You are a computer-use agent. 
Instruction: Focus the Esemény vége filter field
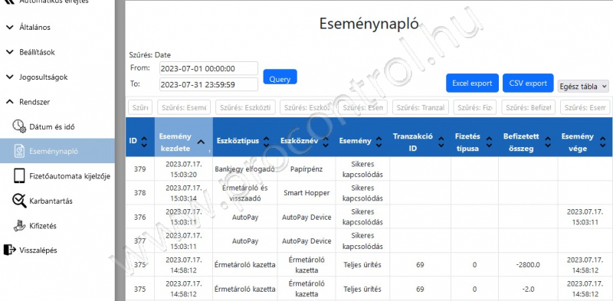pyautogui.click(x=585, y=107)
